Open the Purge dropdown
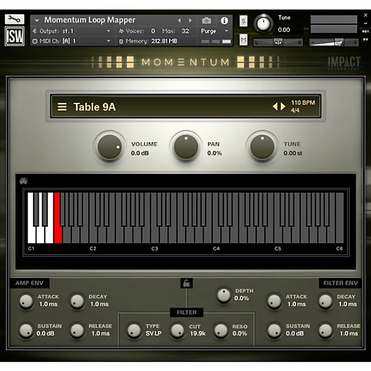This screenshot has height=371, width=371. coord(213,31)
